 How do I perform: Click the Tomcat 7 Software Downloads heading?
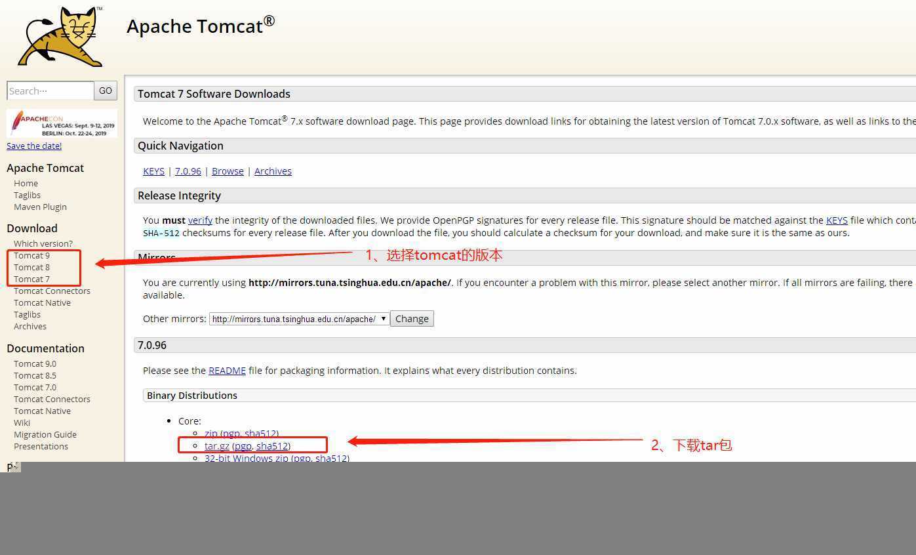pyautogui.click(x=214, y=94)
